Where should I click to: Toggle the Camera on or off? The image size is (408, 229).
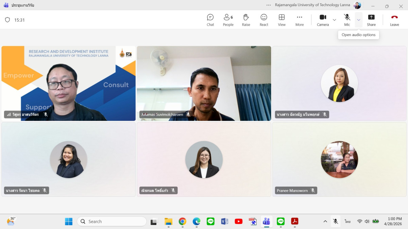point(323,20)
